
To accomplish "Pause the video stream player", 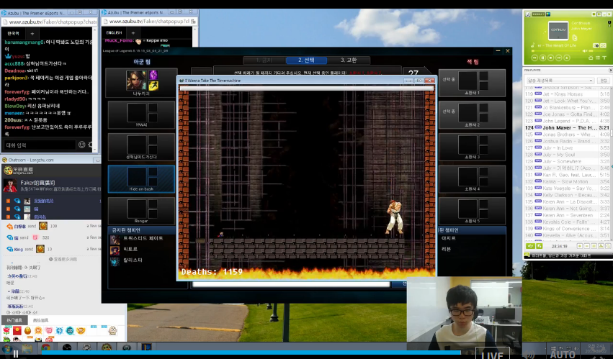I will tap(16, 354).
